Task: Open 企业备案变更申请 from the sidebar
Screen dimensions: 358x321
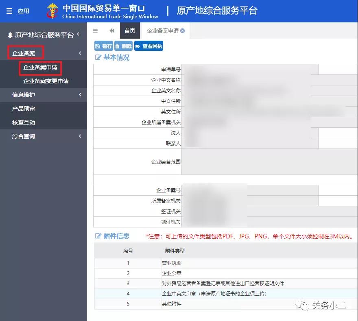Action: pyautogui.click(x=46, y=81)
